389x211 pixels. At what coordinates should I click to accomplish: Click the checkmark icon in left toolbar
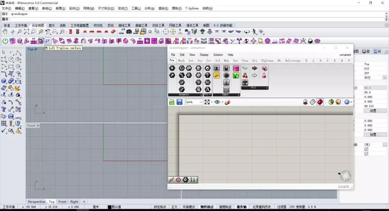[x=4, y=131]
